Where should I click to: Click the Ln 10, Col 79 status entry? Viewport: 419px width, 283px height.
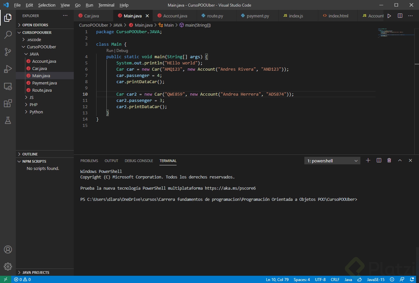[277, 280]
